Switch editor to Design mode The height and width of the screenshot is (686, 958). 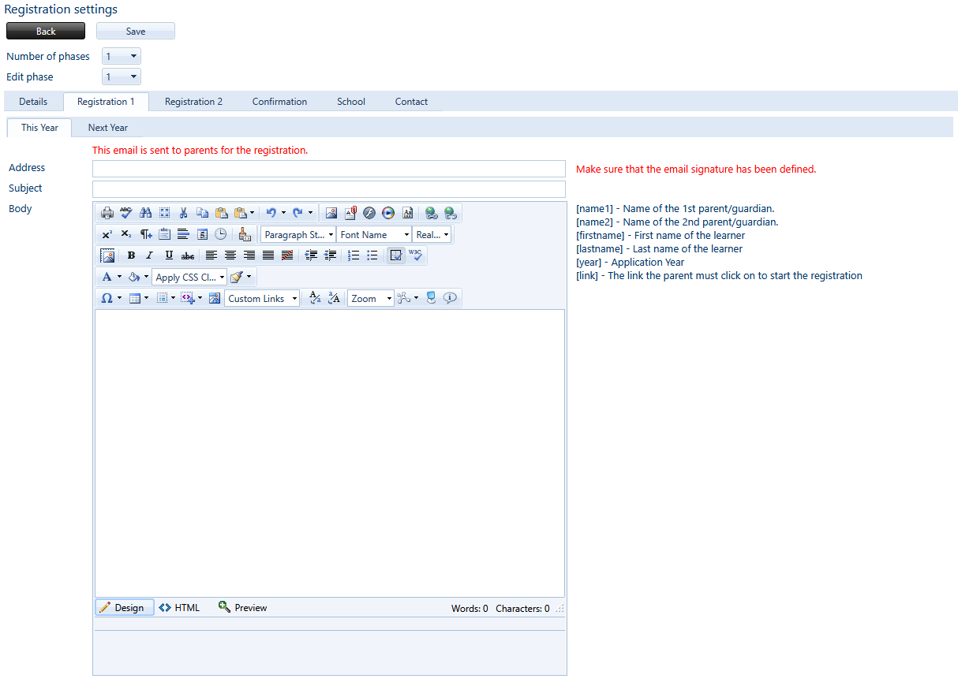[x=125, y=608]
